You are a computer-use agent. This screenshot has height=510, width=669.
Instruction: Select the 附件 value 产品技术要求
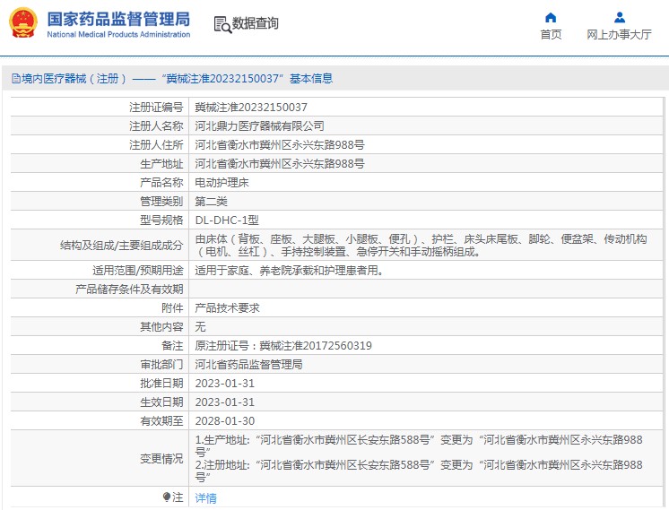pyautogui.click(x=228, y=307)
